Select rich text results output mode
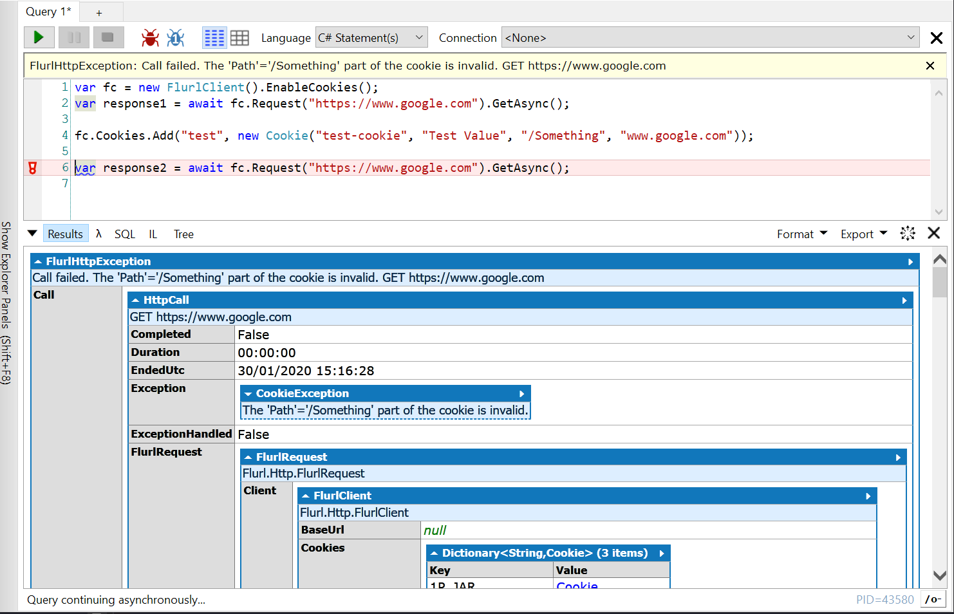 click(x=214, y=37)
